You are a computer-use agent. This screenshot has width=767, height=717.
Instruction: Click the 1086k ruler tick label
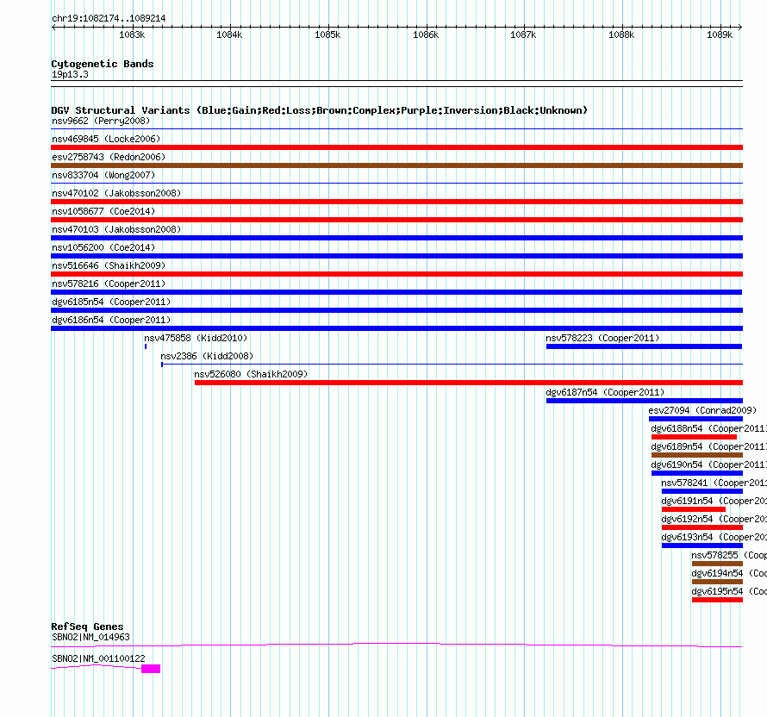(x=426, y=34)
